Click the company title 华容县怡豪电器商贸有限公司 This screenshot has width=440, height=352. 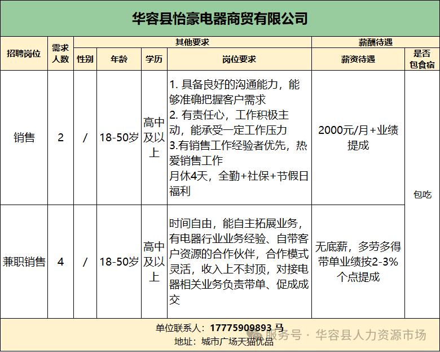point(220,19)
